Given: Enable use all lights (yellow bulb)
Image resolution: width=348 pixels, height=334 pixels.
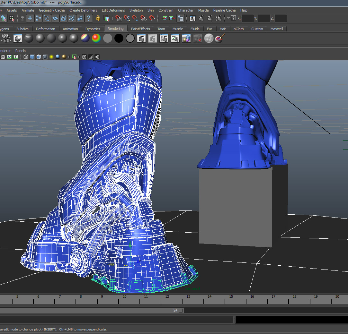Looking at the screenshot, I should (51, 57).
